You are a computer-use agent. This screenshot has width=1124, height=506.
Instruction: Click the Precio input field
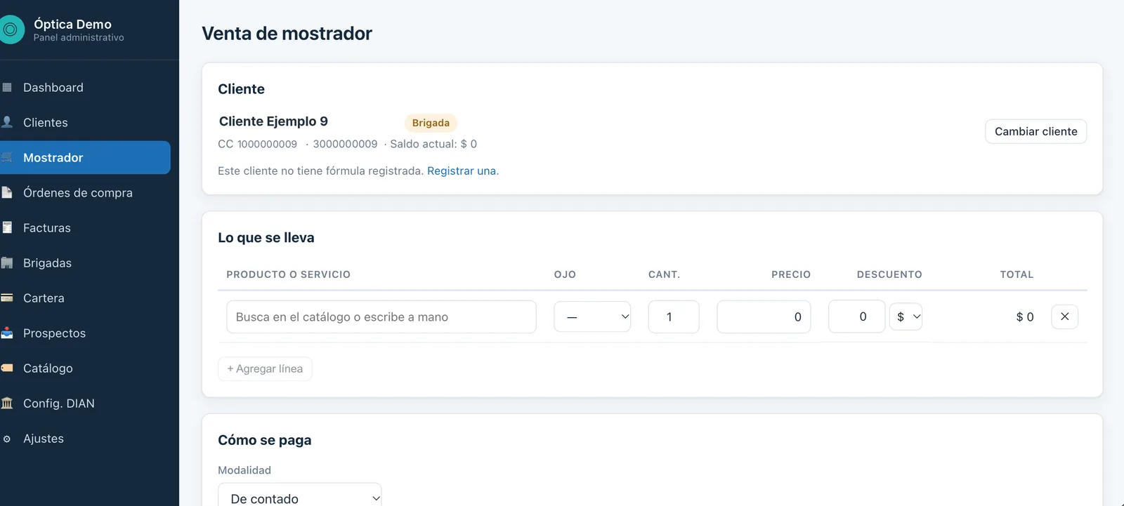point(764,317)
